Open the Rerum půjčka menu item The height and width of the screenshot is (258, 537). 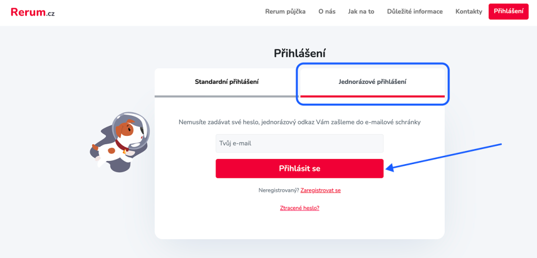tap(285, 12)
